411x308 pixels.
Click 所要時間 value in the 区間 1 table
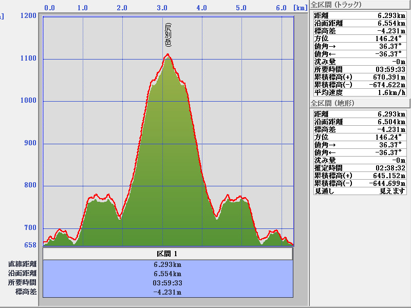(x=167, y=283)
